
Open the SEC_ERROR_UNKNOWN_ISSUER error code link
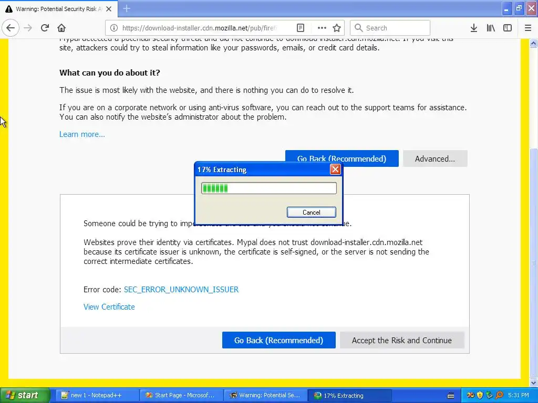click(181, 290)
